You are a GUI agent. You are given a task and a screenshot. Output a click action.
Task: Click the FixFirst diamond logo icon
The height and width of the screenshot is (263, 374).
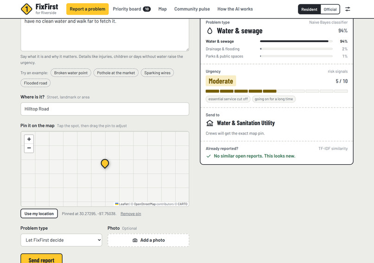click(26, 9)
